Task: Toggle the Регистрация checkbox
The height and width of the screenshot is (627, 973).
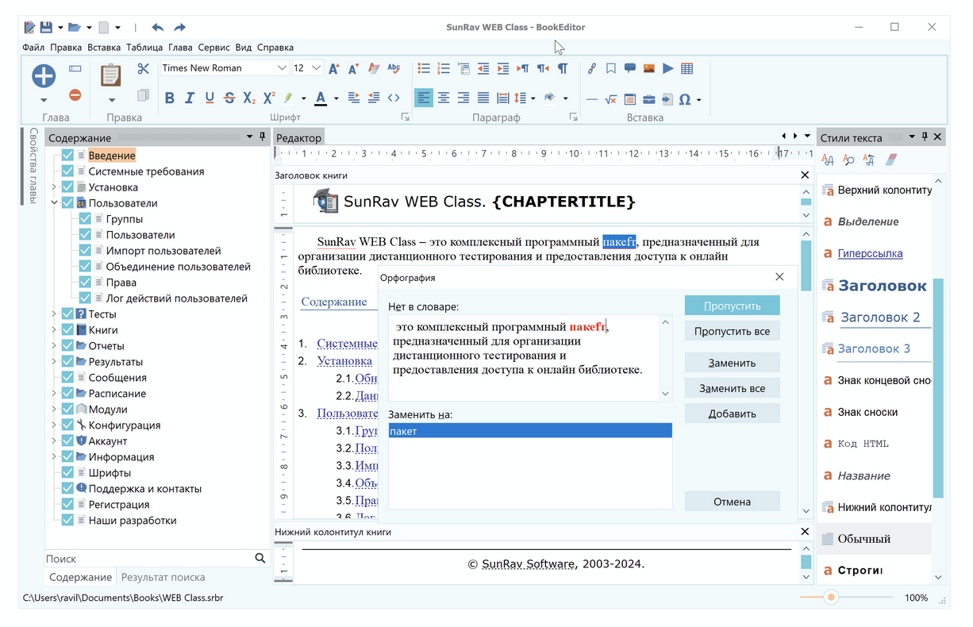Action: tap(67, 505)
